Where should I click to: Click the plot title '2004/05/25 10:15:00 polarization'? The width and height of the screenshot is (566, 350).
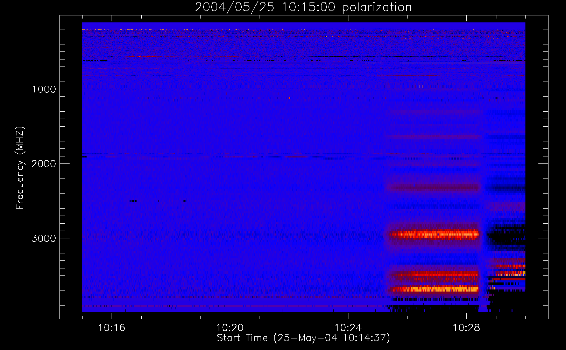(x=303, y=7)
